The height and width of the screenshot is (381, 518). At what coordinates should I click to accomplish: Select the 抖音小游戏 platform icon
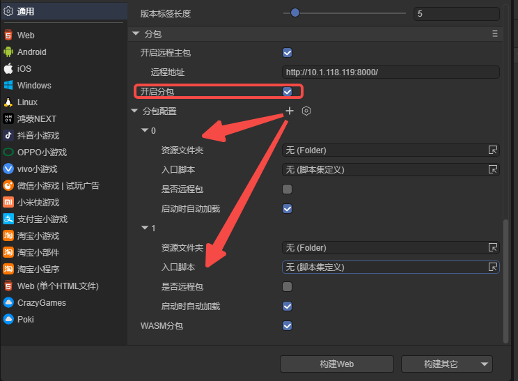pyautogui.click(x=8, y=136)
